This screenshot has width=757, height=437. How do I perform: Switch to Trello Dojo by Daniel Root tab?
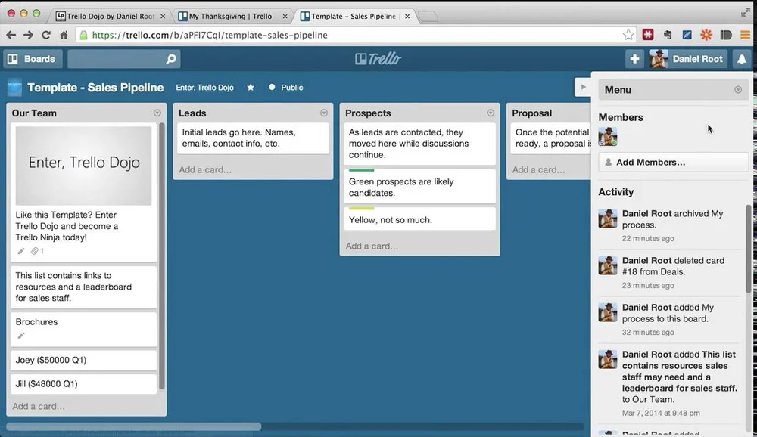tap(110, 16)
